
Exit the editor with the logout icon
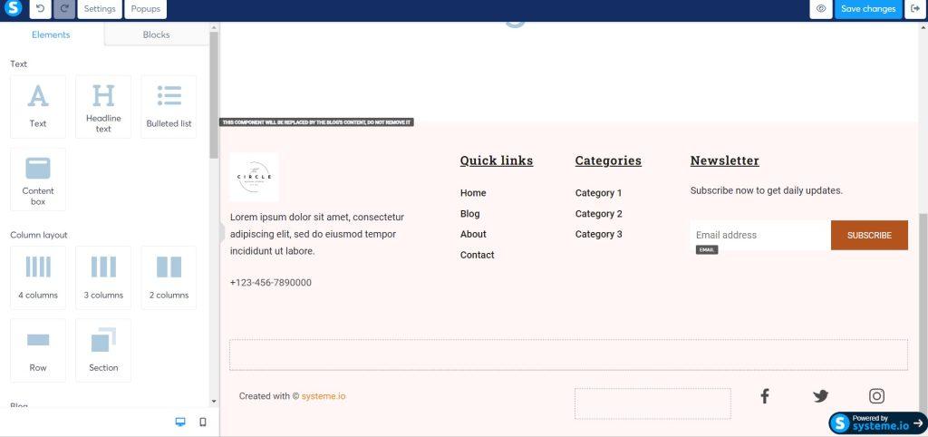(915, 9)
